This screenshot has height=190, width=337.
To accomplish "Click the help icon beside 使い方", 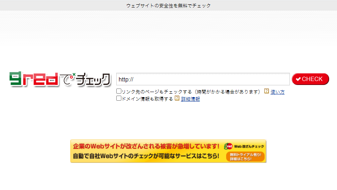I will [x=267, y=91].
